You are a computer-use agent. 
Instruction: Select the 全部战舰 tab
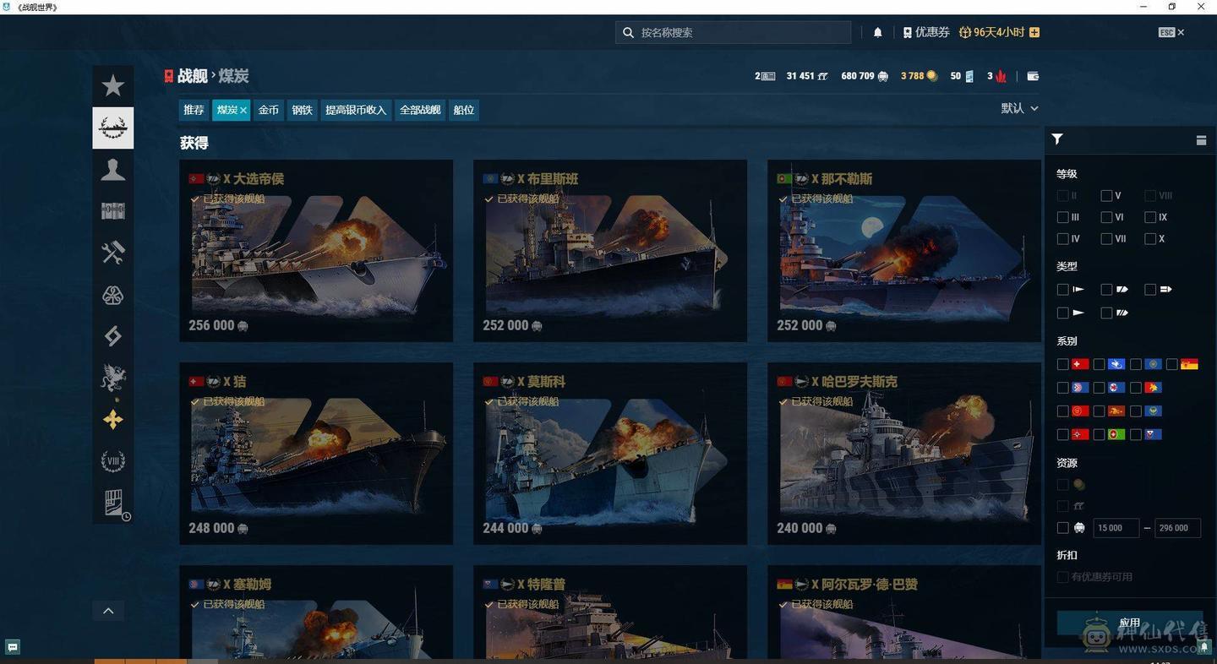[420, 110]
